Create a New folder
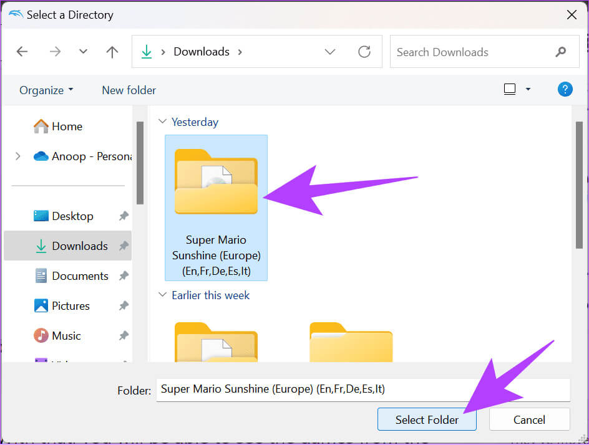This screenshot has height=445, width=589. click(129, 90)
